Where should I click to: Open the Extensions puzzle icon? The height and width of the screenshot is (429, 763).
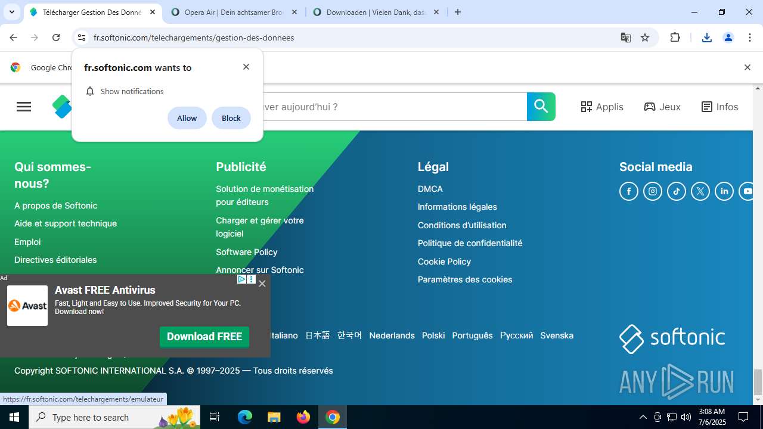675,38
